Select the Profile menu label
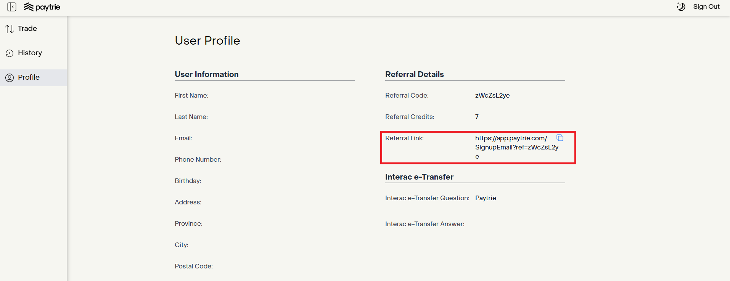730x281 pixels. 29,77
